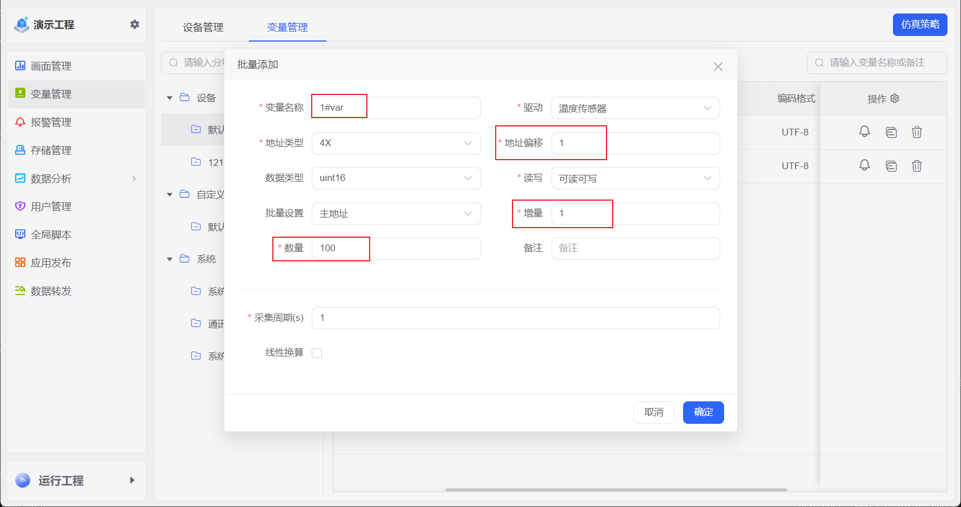Expand the 地址类型 dropdown set to 4X
This screenshot has width=961, height=507.
tap(396, 143)
